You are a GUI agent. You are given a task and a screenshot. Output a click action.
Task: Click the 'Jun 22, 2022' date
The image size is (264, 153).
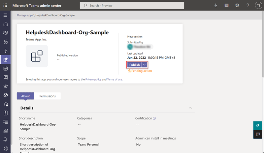click(137, 58)
